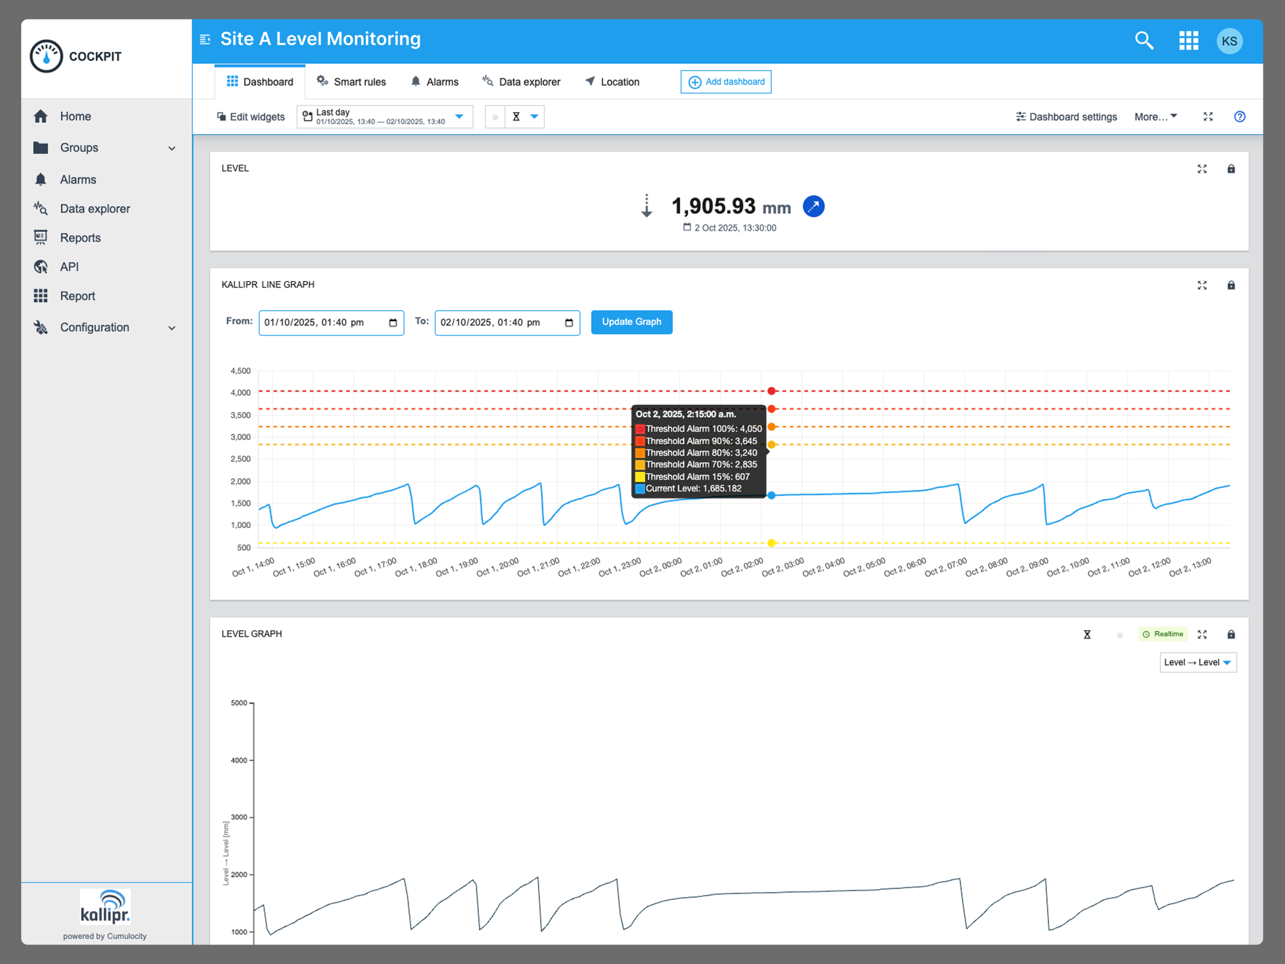This screenshot has width=1285, height=964.
Task: Click the lock icon on Kallipr Line Graph
Action: (x=1230, y=285)
